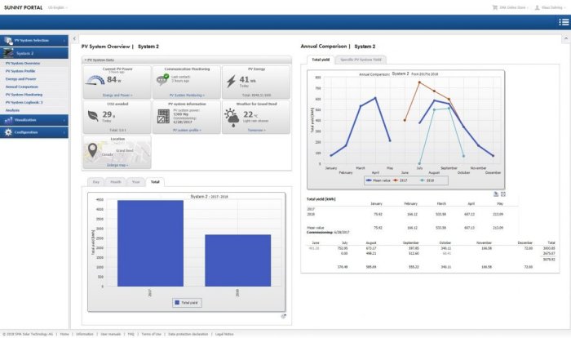This screenshot has height=338, width=571.
Task: Select the Month tab above bar chart
Action: pos(116,181)
